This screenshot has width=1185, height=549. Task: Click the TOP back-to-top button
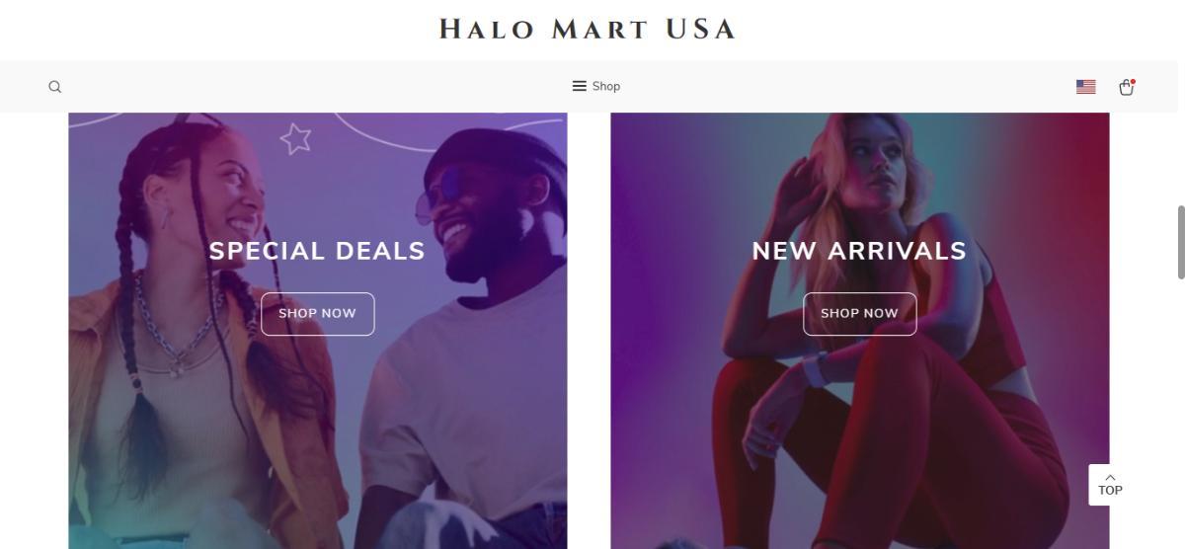pyautogui.click(x=1110, y=485)
